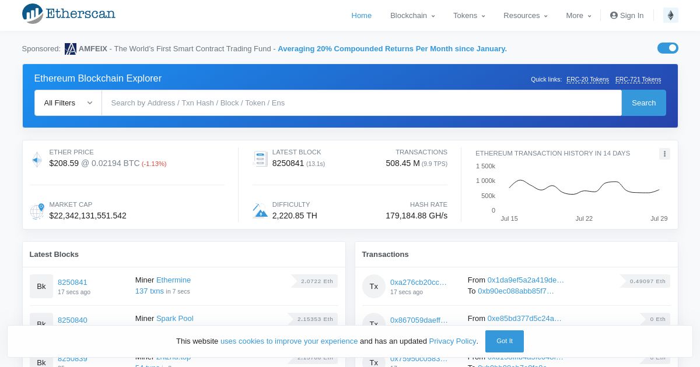Open the Resources menu
The width and height of the screenshot is (700, 367).
(x=526, y=15)
